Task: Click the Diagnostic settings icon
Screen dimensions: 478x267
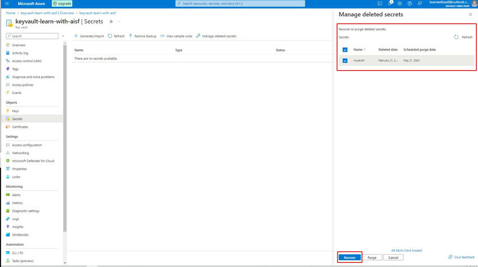Action: click(8, 210)
